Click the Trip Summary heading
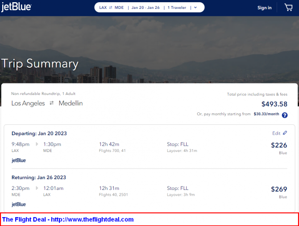The height and width of the screenshot is (226, 299). click(40, 64)
